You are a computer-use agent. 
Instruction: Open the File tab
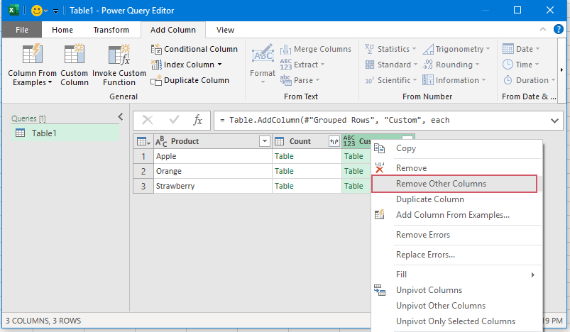pos(22,30)
